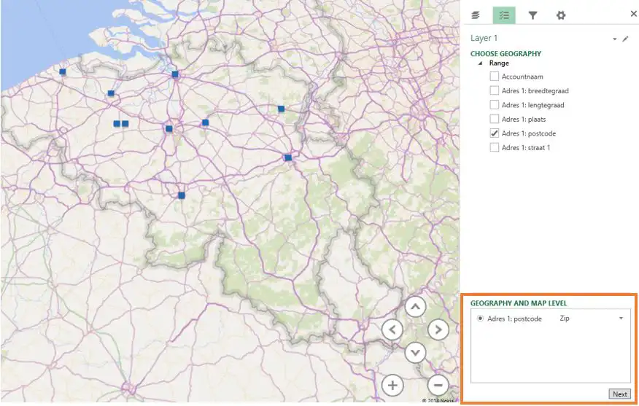
Task: Select the Field List icon tab
Action: tap(504, 15)
